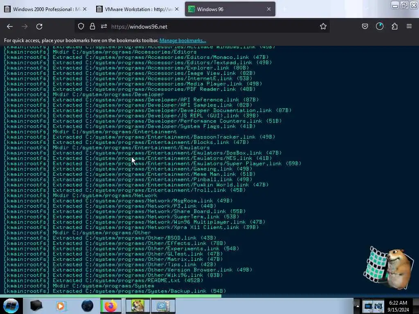Viewport: 419px width, 314px height.
Task: Switch to Firefox in the taskbar
Action: click(x=110, y=306)
